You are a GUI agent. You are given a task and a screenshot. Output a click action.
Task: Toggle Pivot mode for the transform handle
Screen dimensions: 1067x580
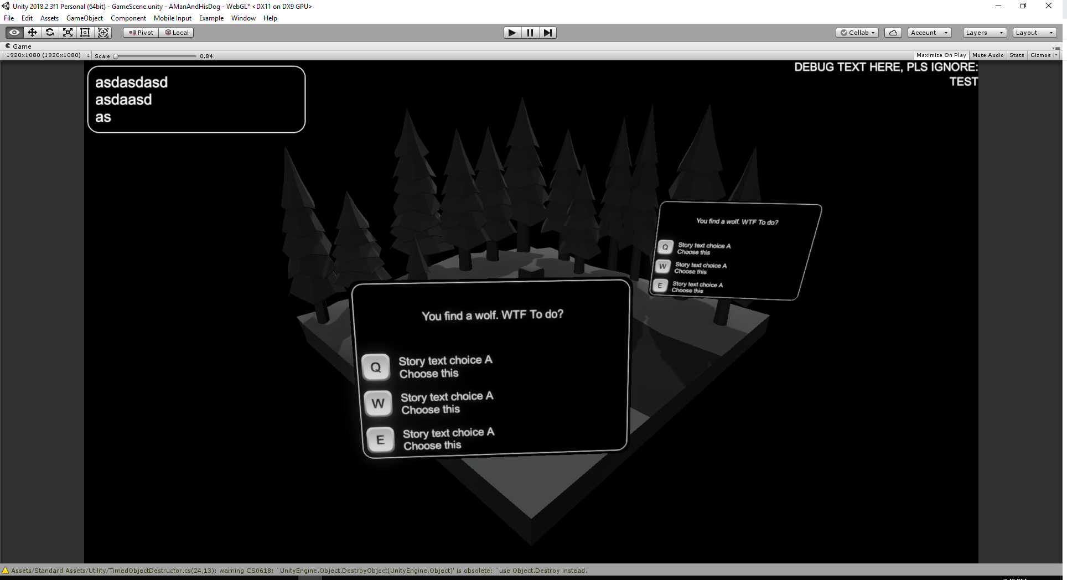(140, 32)
